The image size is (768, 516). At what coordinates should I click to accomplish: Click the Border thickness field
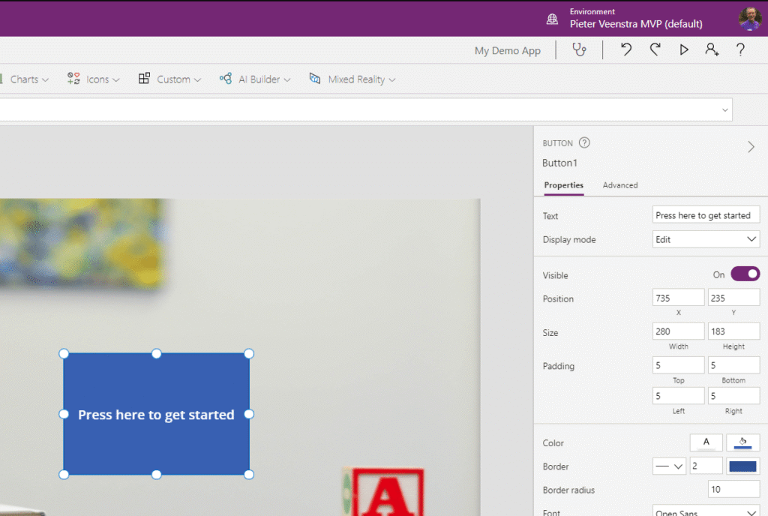[x=706, y=466]
